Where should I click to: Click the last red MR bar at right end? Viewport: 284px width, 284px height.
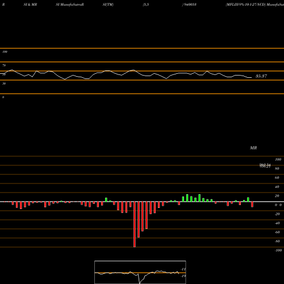[x=252, y=204]
